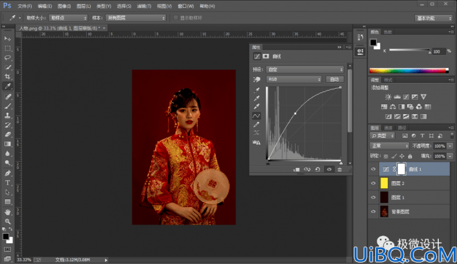Reset the curves adjustment to defaults
Viewport: 457px width, 264px height.
(318, 170)
